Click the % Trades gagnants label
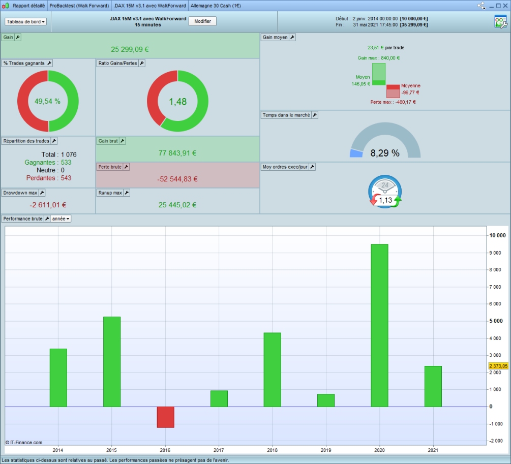Screen dimensions: 511x464 (x=24, y=63)
